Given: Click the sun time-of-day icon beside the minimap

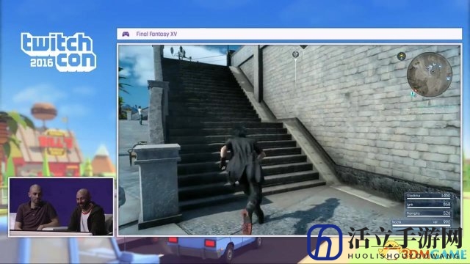Looking at the screenshot, I should tap(402, 56).
